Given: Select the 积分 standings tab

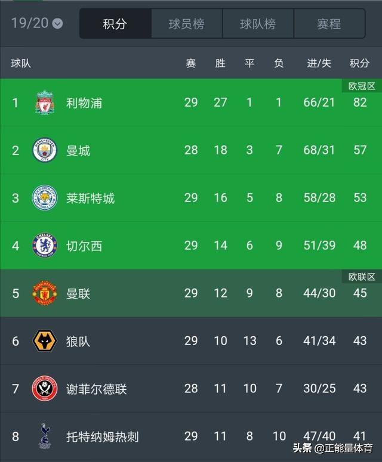Looking at the screenshot, I should coord(115,24).
